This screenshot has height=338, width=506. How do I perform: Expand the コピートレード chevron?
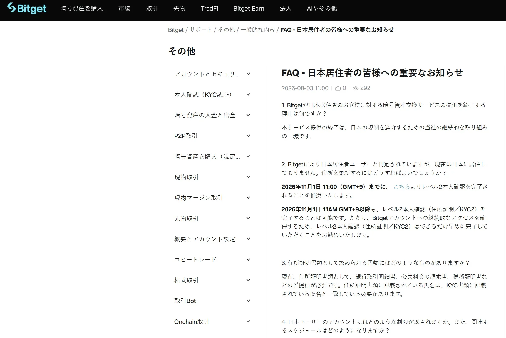tap(248, 260)
